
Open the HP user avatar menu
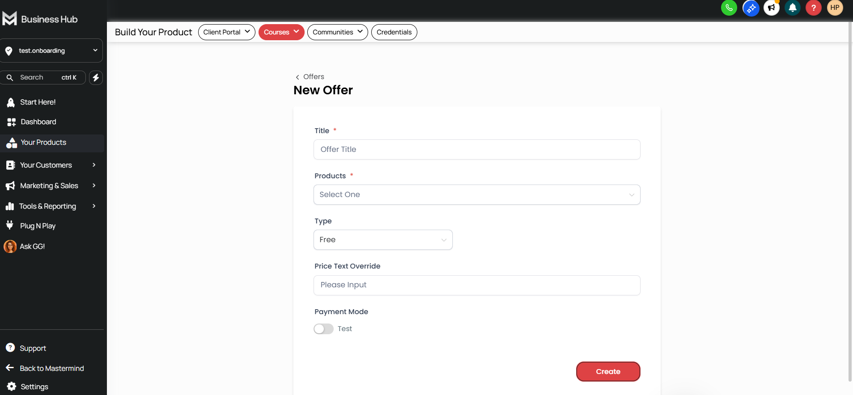[x=835, y=8]
